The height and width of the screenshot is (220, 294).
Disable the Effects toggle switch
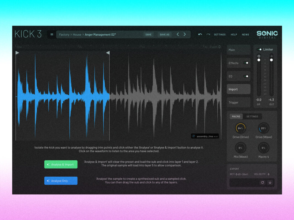pos(246,63)
